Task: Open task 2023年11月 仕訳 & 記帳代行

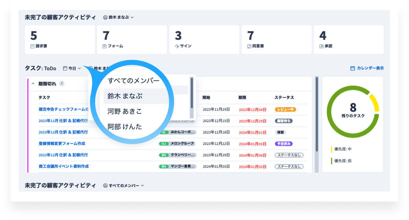Action: (63, 121)
